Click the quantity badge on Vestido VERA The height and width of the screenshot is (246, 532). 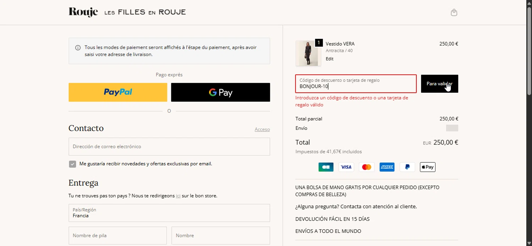click(x=318, y=43)
